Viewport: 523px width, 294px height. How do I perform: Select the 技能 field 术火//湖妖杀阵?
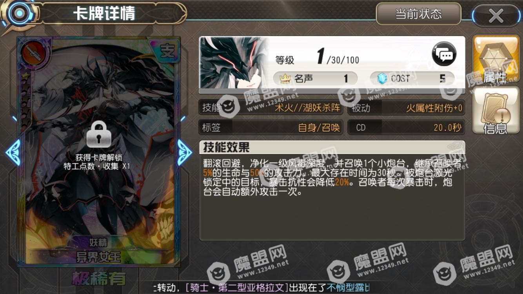[271, 108]
